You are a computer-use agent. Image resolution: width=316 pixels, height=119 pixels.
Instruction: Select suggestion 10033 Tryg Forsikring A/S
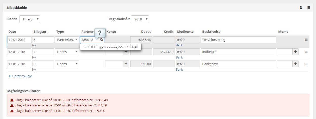click(111, 47)
